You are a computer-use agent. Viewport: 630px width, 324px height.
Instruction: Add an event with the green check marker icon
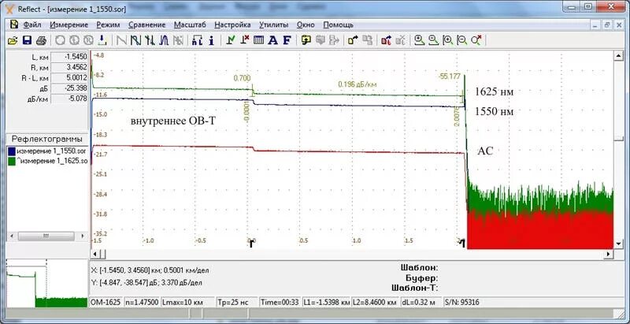pos(231,40)
